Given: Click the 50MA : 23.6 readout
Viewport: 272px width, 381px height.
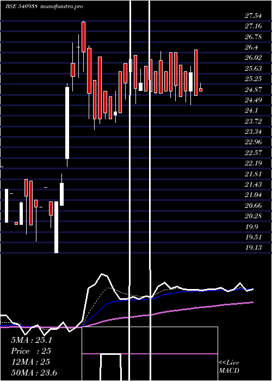Looking at the screenshot, I should pos(34,372).
